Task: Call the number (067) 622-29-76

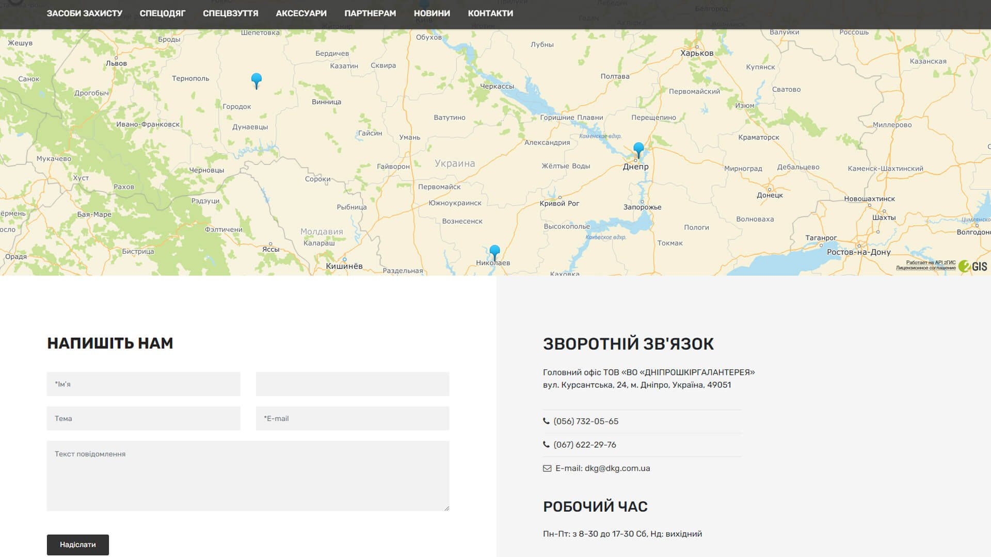Action: [585, 445]
